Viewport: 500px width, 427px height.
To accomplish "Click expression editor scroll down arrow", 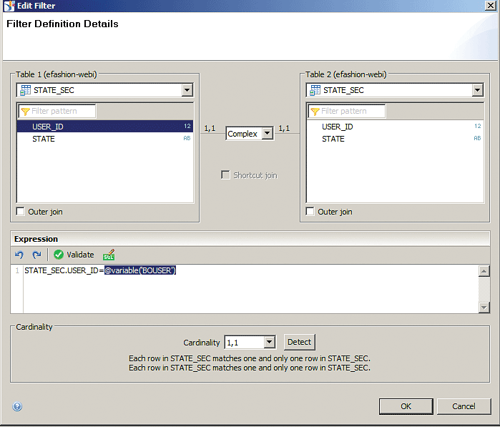I will tap(484, 308).
